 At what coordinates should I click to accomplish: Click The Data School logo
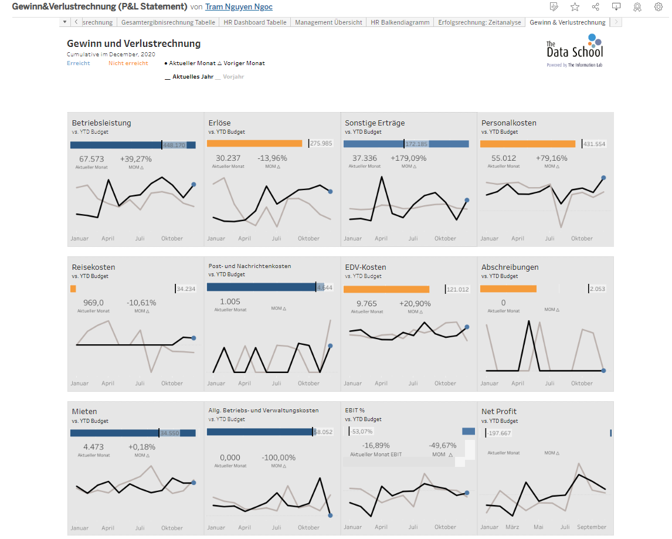[575, 51]
